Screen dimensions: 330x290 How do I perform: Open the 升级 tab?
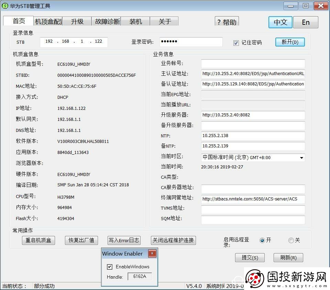tap(77, 21)
